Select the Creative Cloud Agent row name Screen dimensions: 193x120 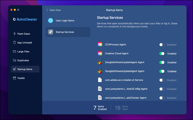(117, 53)
